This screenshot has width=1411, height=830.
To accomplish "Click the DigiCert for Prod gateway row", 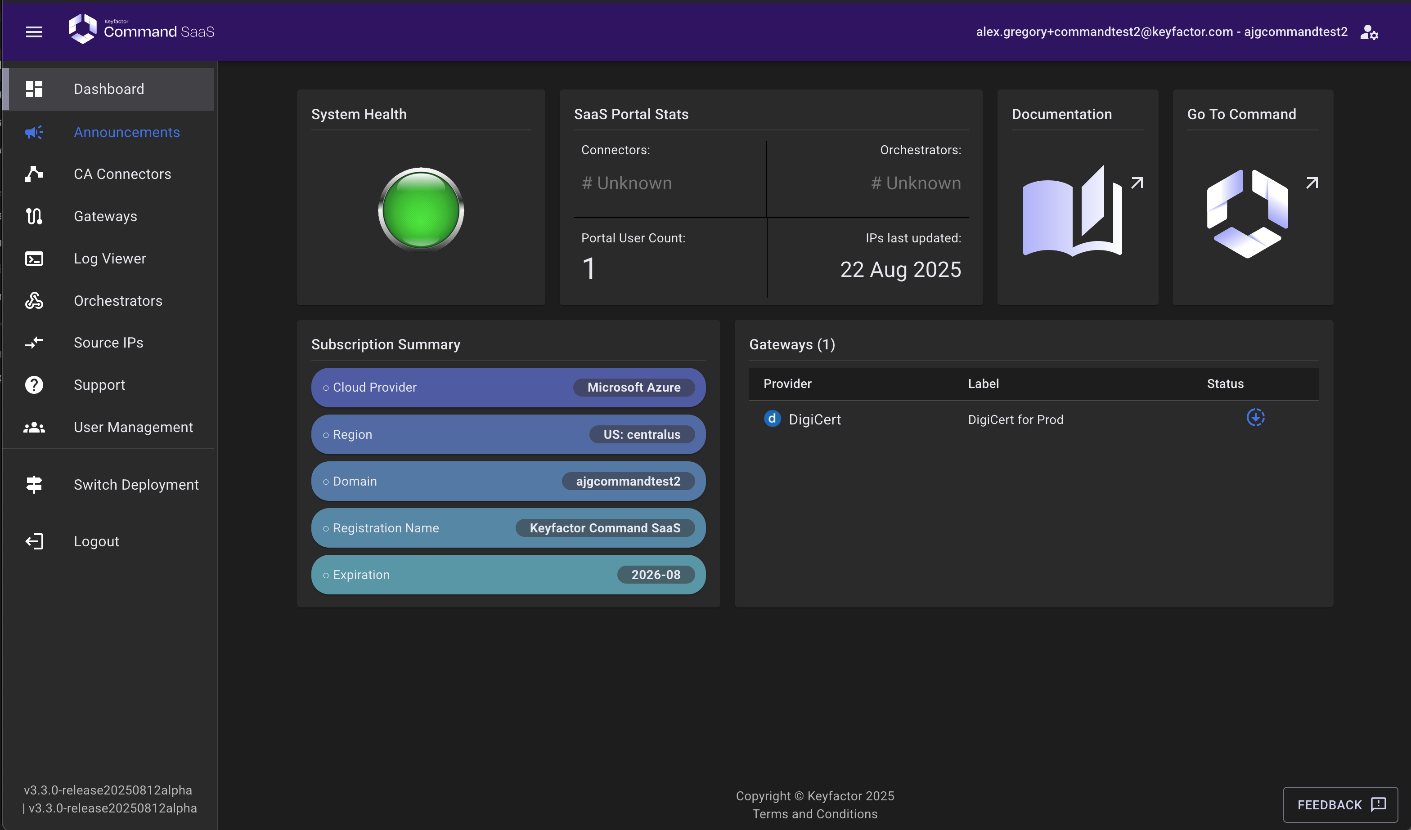I will pyautogui.click(x=1015, y=420).
